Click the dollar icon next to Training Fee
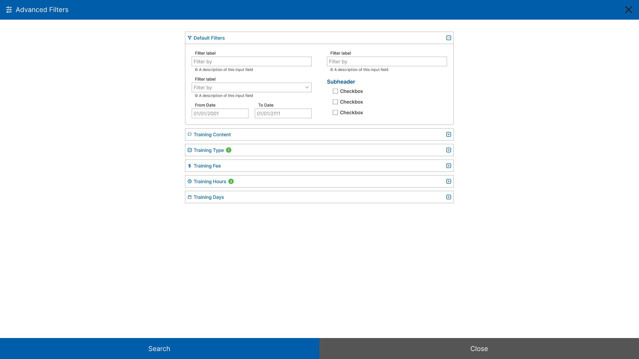The height and width of the screenshot is (359, 639). [190, 166]
